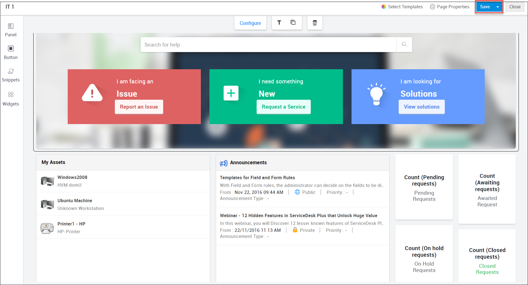Screen dimensions: 528x285
Task: Click the search magnifier icon
Action: pos(404,44)
